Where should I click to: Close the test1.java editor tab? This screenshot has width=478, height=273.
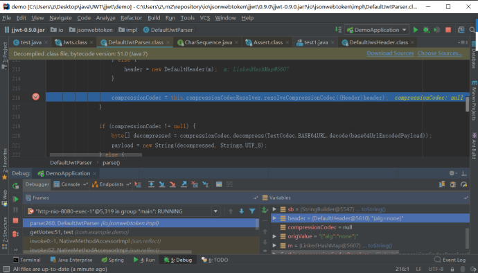pos(333,42)
